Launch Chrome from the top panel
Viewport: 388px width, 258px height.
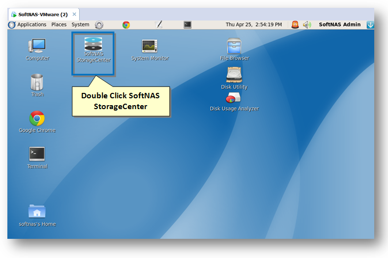(126, 25)
